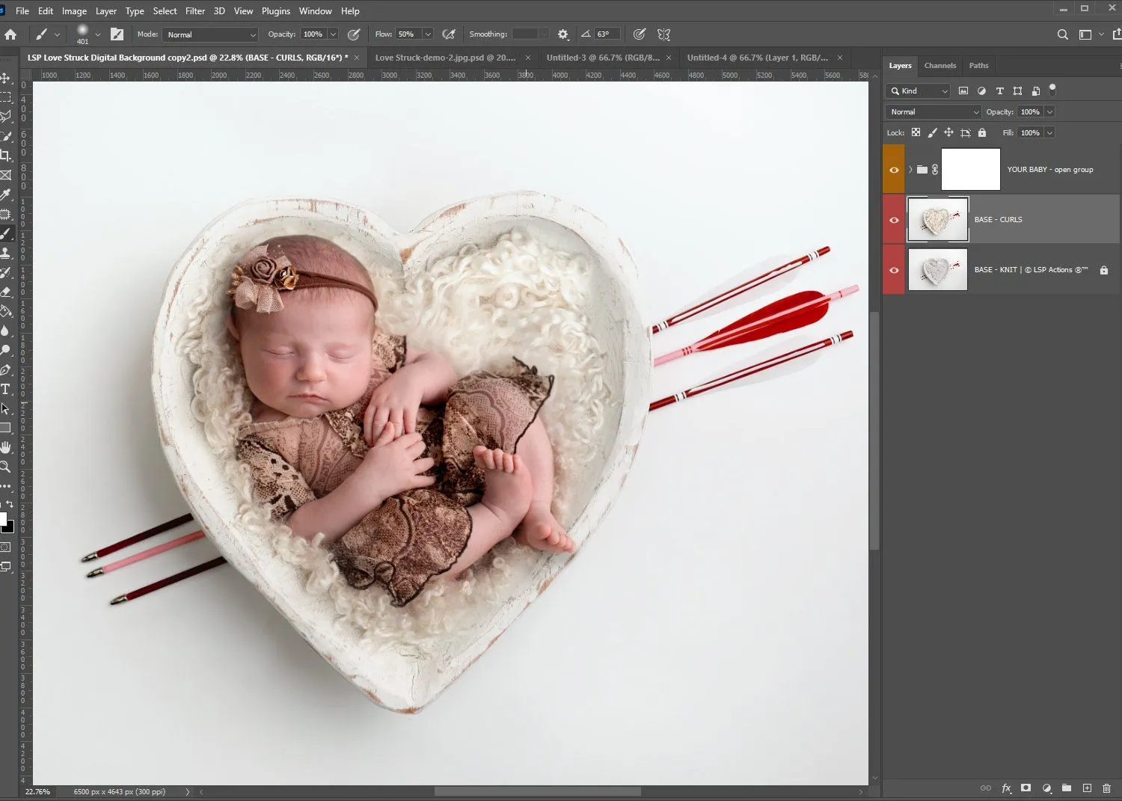
Task: Open brush preset picker arrow
Action: coord(98,34)
